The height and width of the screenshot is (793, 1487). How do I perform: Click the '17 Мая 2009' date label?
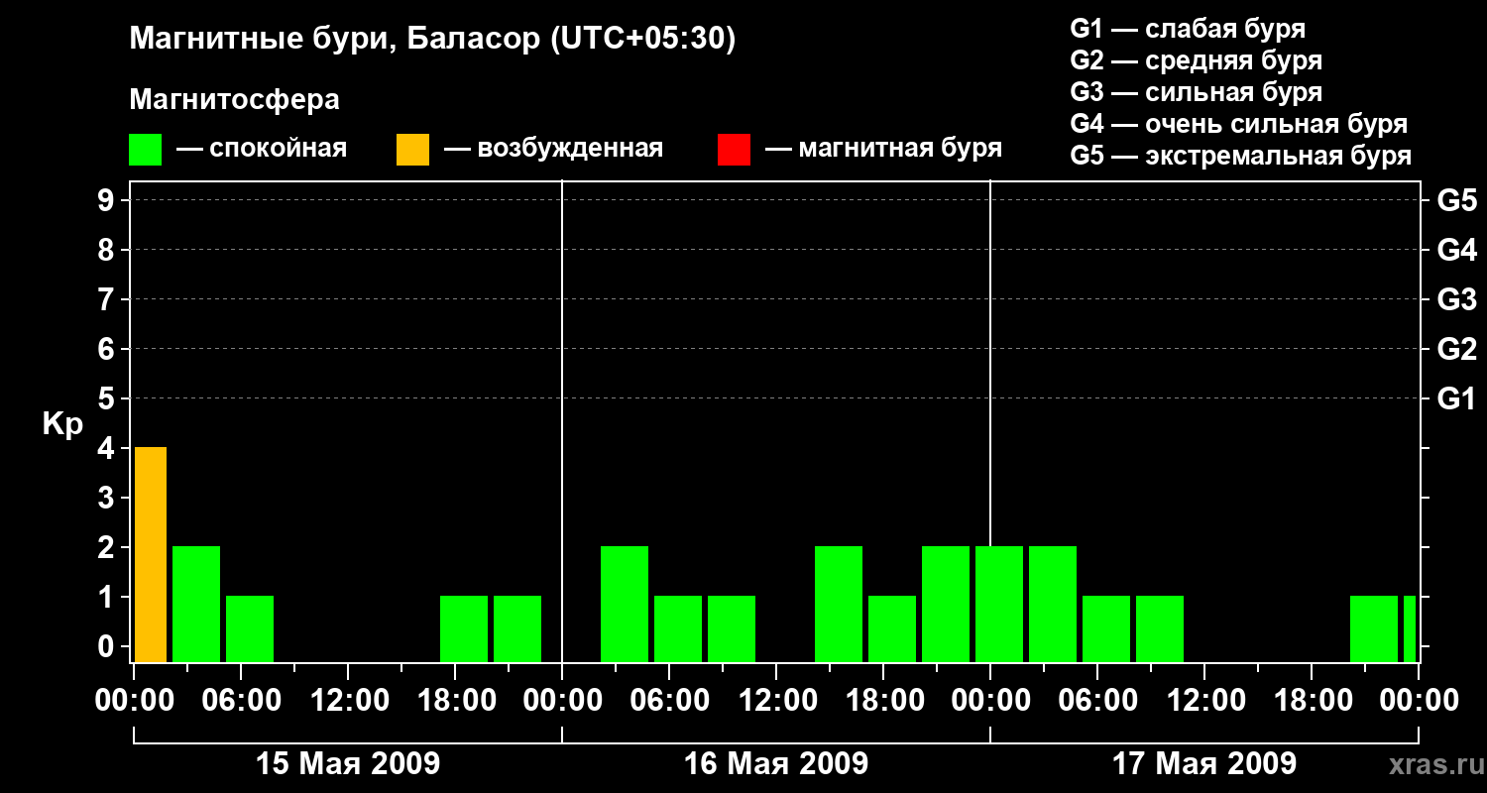point(1204,764)
